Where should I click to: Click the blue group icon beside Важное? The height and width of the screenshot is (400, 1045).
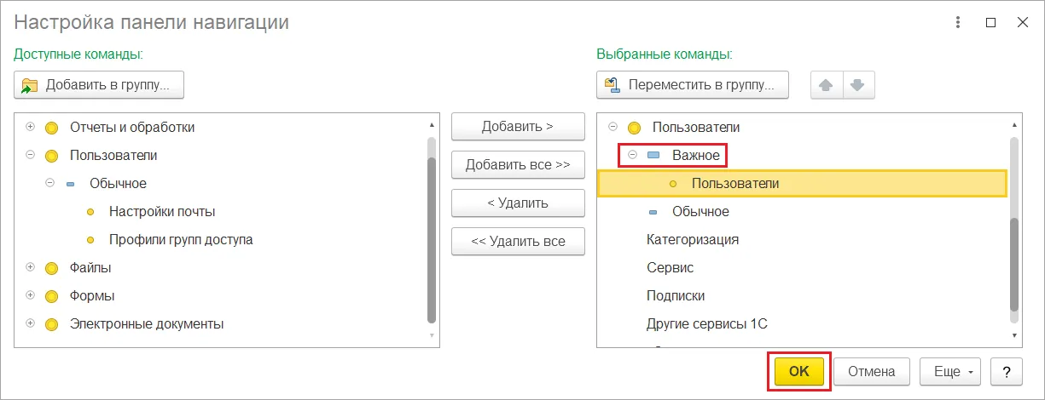pyautogui.click(x=653, y=156)
